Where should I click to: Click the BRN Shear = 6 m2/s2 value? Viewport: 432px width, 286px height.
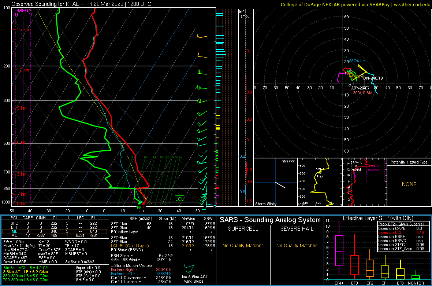[x=141, y=256]
